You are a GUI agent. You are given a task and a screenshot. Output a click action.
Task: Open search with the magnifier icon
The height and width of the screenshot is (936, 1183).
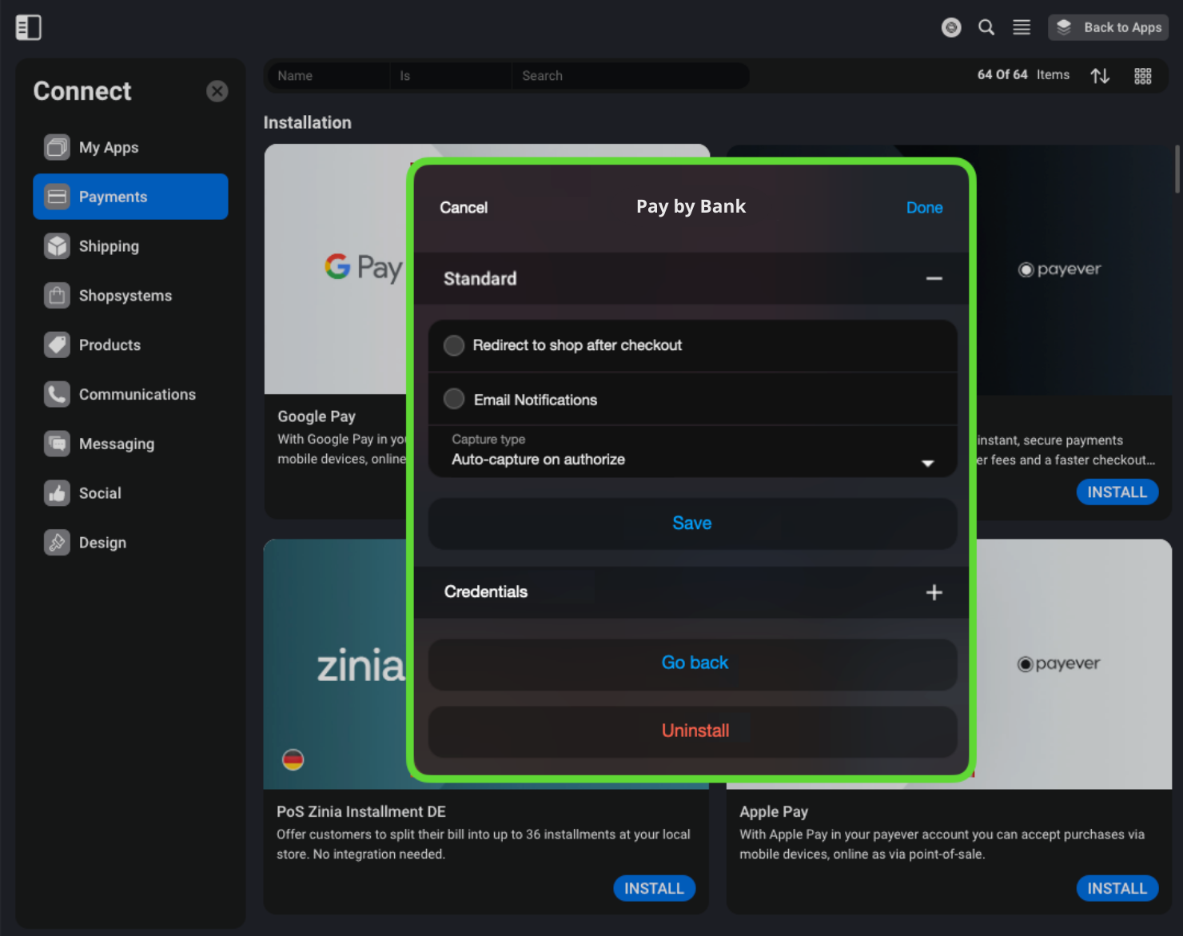pos(986,27)
